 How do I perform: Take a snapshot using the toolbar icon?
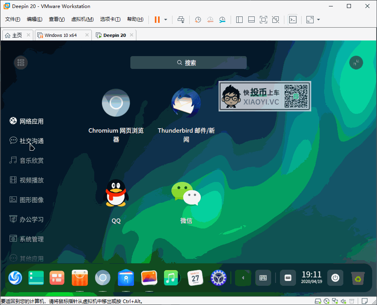[x=198, y=19]
